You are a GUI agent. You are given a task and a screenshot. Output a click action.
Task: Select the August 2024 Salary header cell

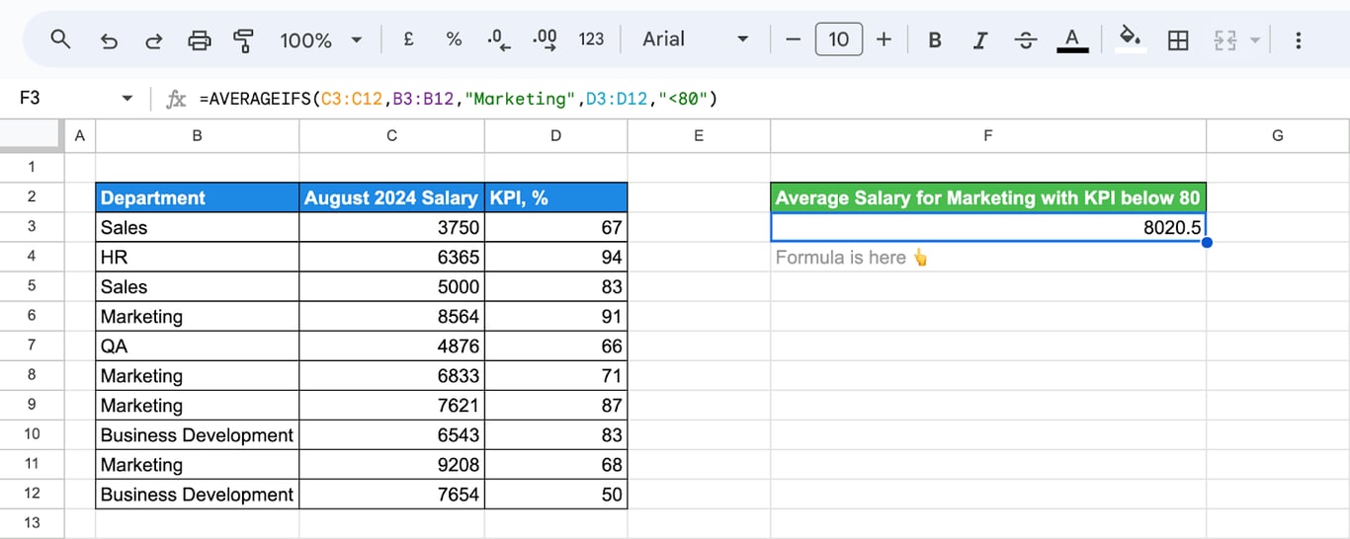click(x=391, y=197)
